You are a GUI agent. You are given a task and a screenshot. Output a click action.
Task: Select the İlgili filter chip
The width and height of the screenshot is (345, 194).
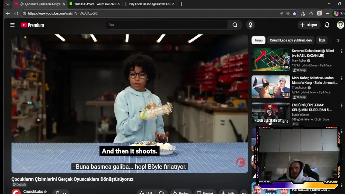(x=322, y=40)
